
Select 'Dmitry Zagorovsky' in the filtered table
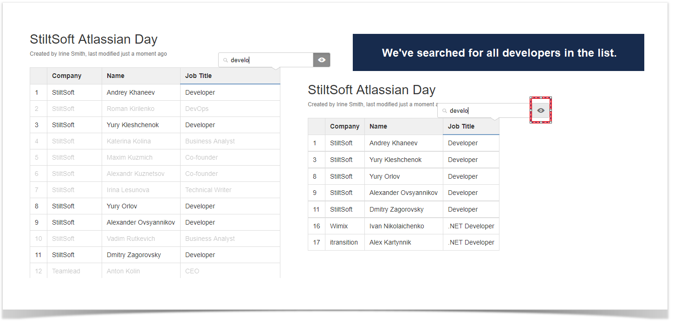tap(404, 209)
